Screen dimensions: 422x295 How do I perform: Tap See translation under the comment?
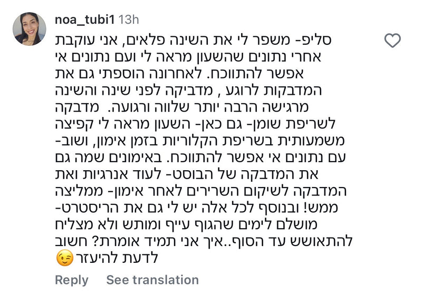point(152,280)
